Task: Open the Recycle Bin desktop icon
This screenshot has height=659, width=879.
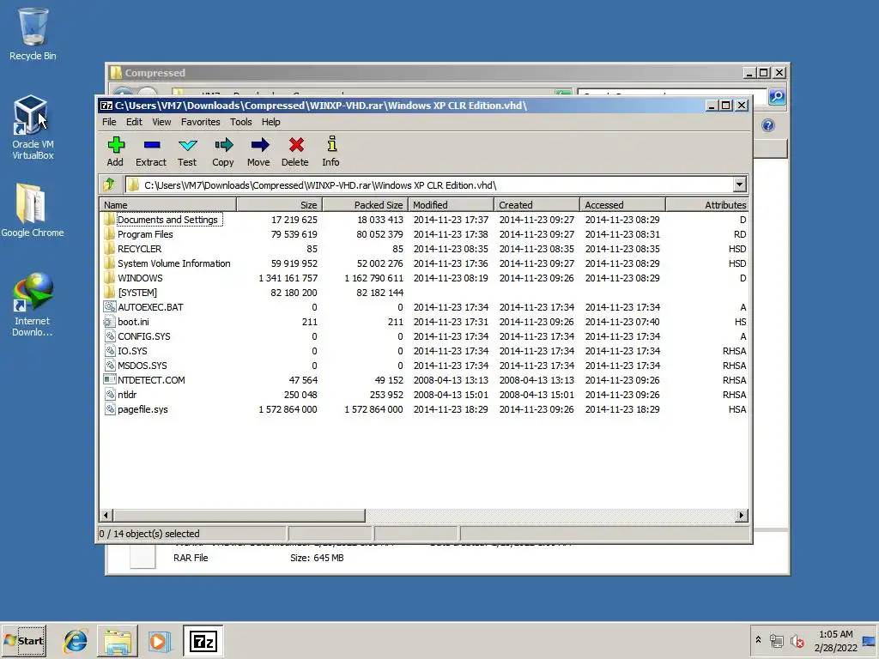Action: pos(33,33)
